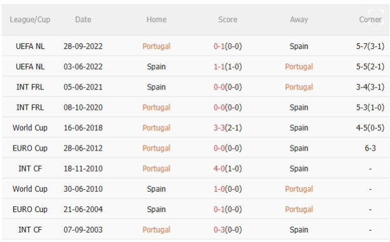This screenshot has width=390, height=242.
Task: Open Spain home team on 03-06-2022
Action: pyautogui.click(x=157, y=67)
